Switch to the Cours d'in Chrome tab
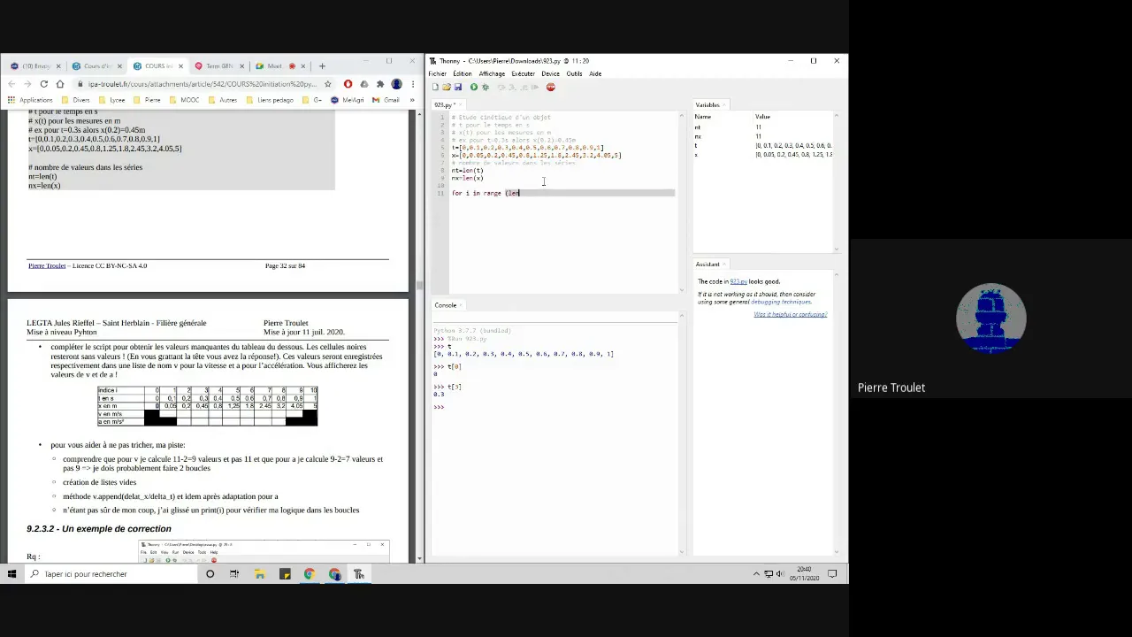 click(x=92, y=65)
